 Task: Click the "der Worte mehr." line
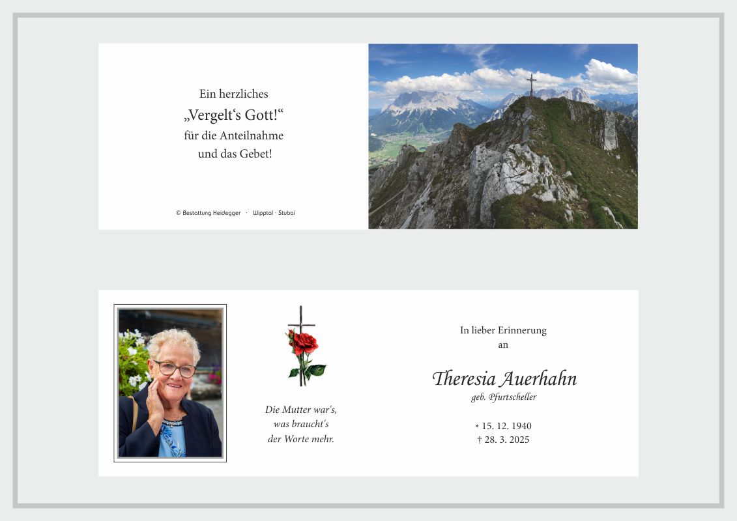[x=300, y=439]
